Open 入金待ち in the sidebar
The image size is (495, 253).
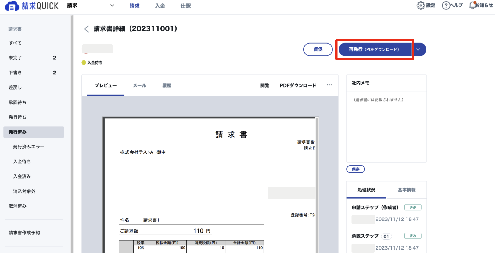pyautogui.click(x=22, y=162)
